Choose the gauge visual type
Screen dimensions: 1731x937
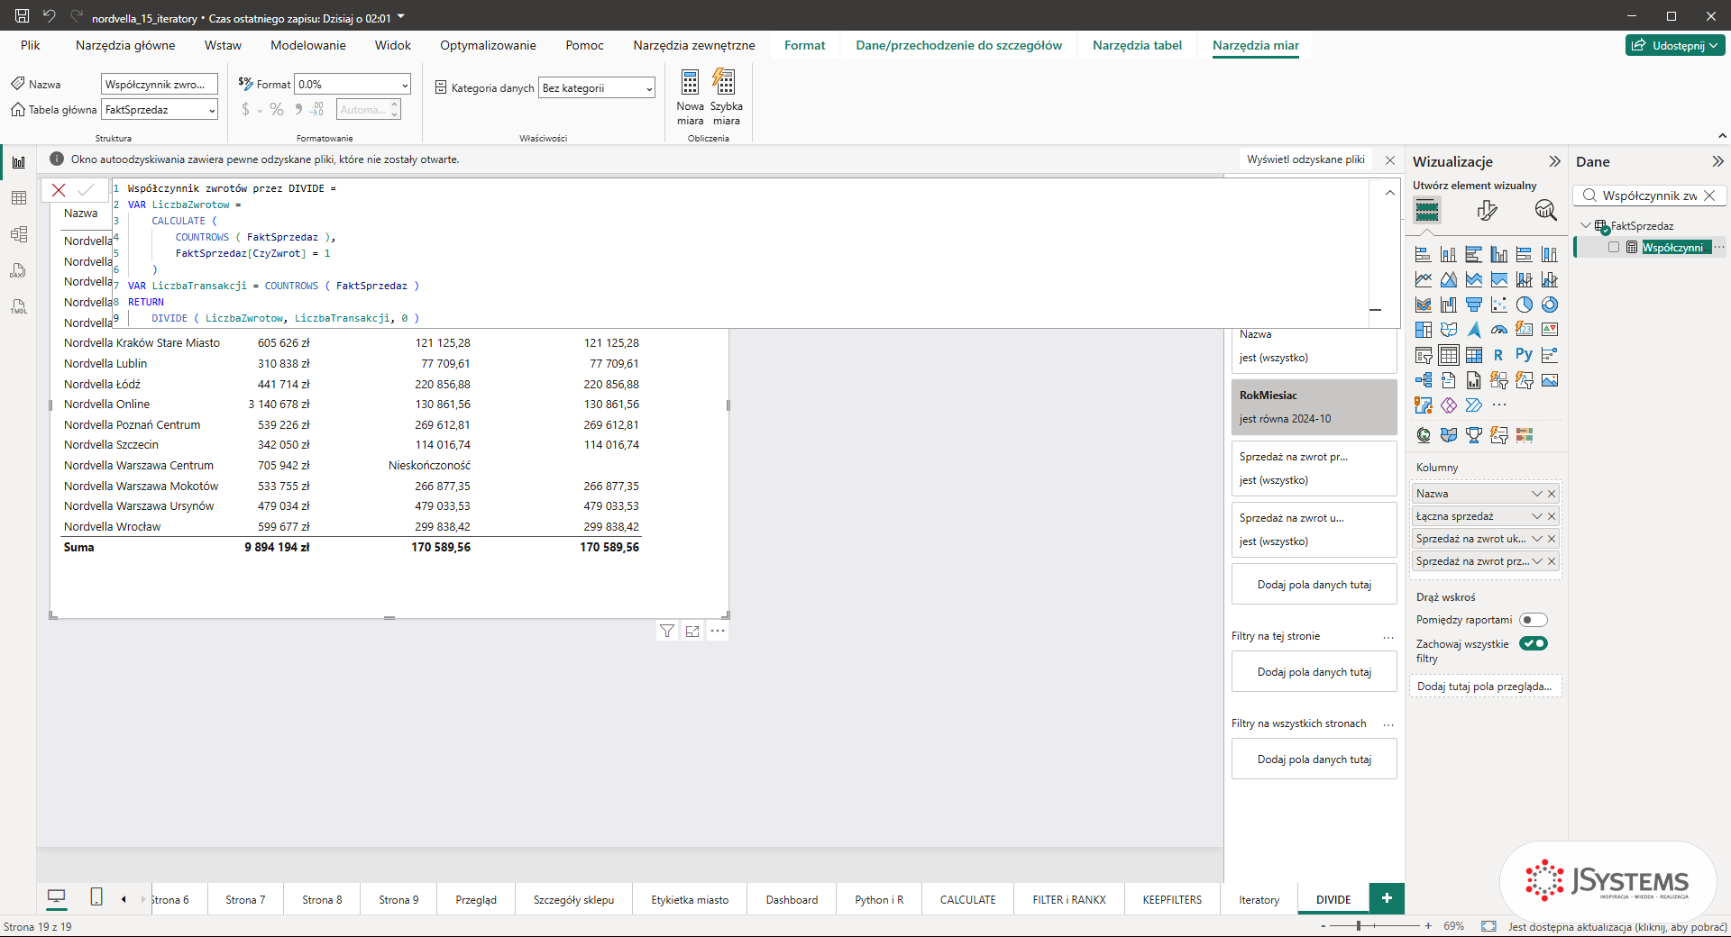coord(1498,330)
